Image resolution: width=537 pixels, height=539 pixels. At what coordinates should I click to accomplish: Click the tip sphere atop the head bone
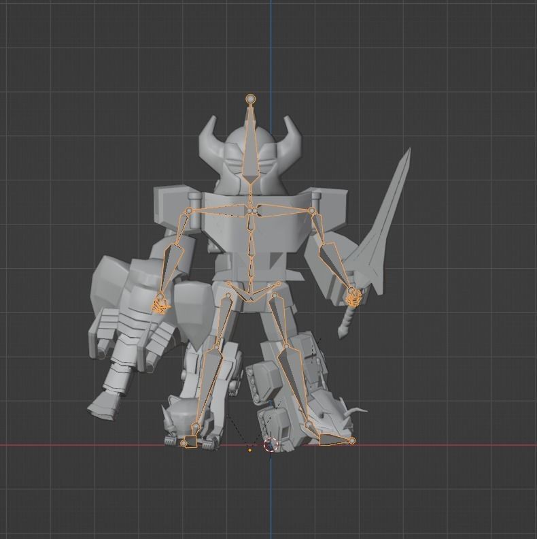251,99
